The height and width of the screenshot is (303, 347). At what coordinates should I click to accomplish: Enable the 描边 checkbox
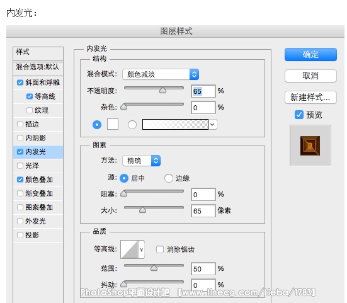click(x=20, y=124)
